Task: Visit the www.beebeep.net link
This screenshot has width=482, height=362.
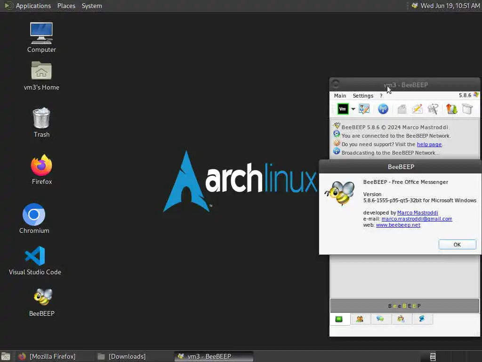Action: pyautogui.click(x=398, y=225)
